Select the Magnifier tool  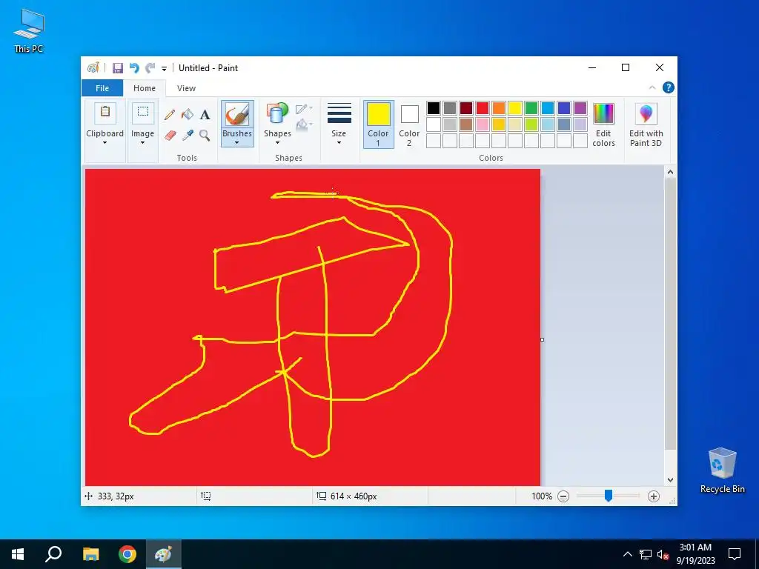[x=205, y=135]
